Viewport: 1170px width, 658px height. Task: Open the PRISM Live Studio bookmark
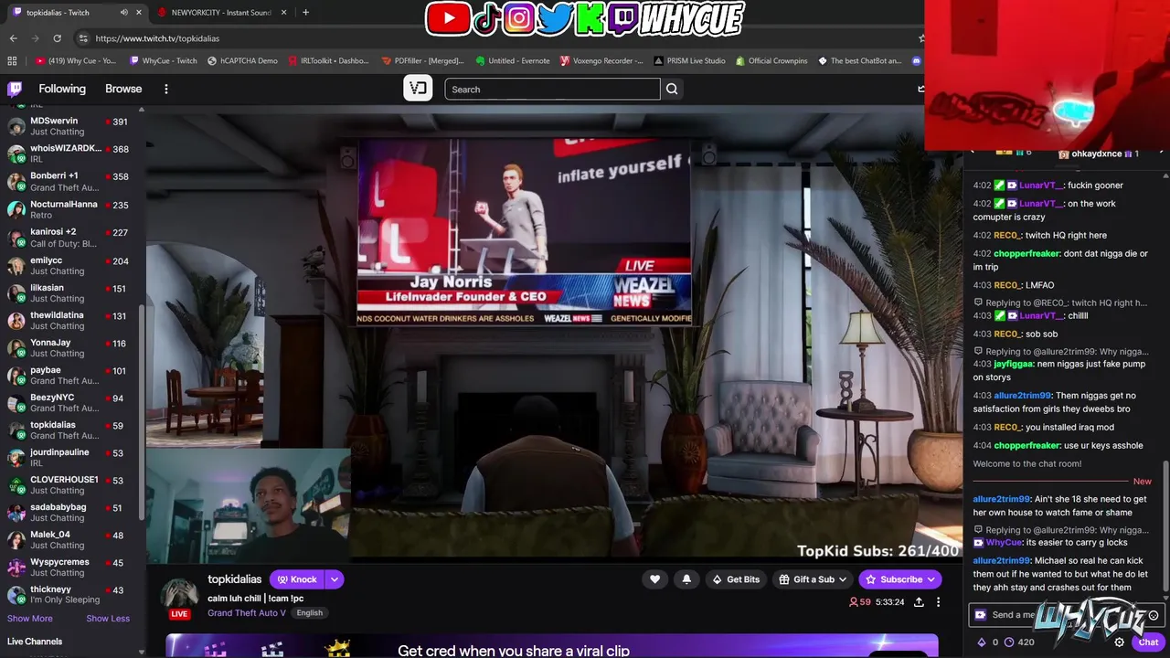pyautogui.click(x=690, y=60)
